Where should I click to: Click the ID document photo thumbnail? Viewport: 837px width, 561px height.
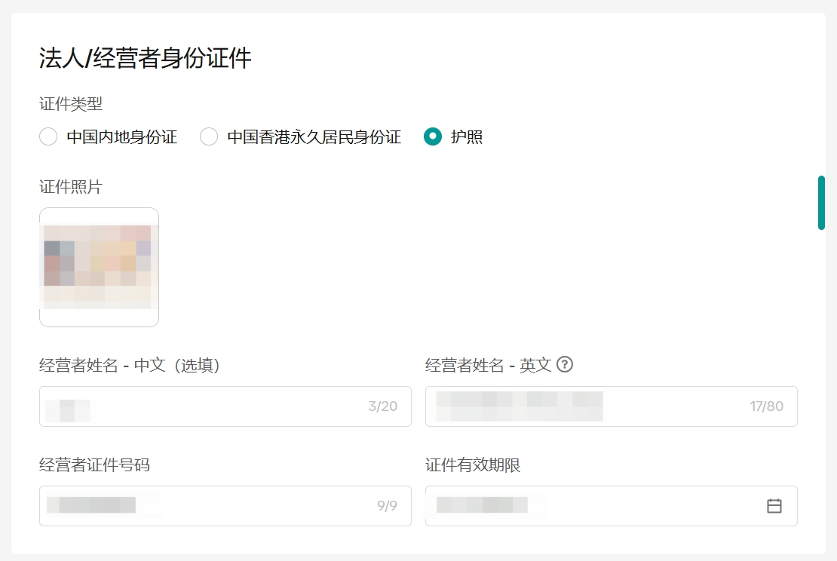coord(99,267)
